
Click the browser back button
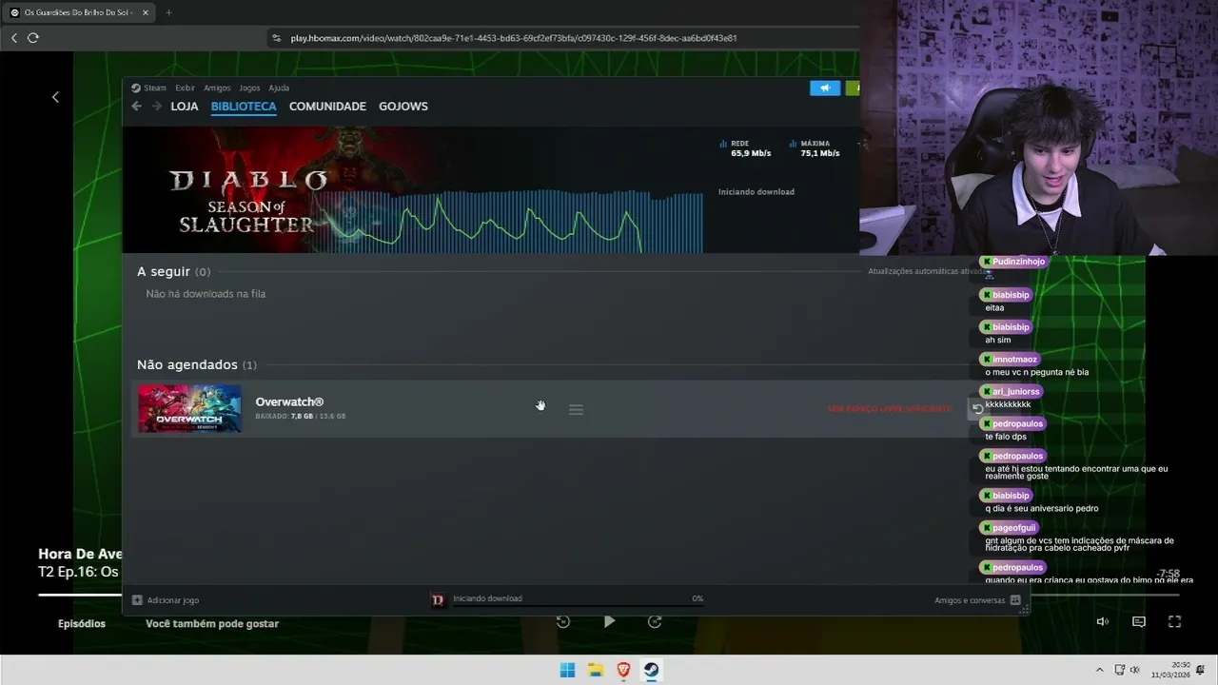(x=14, y=38)
